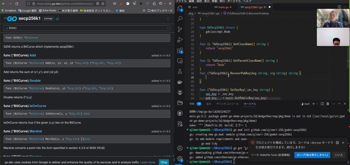Open the GitHub view in activity bar

pos(180,113)
